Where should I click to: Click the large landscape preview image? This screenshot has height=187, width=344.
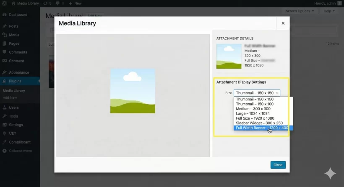(133, 91)
